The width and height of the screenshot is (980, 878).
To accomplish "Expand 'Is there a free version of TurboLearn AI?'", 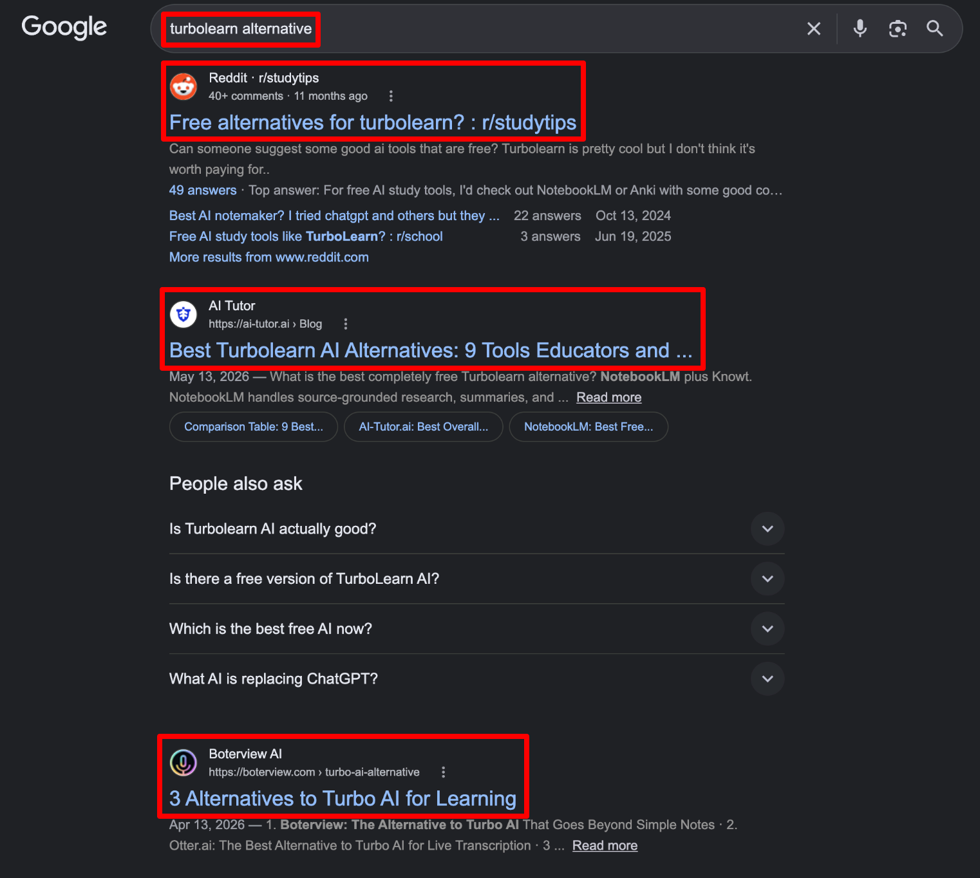I will [x=476, y=579].
